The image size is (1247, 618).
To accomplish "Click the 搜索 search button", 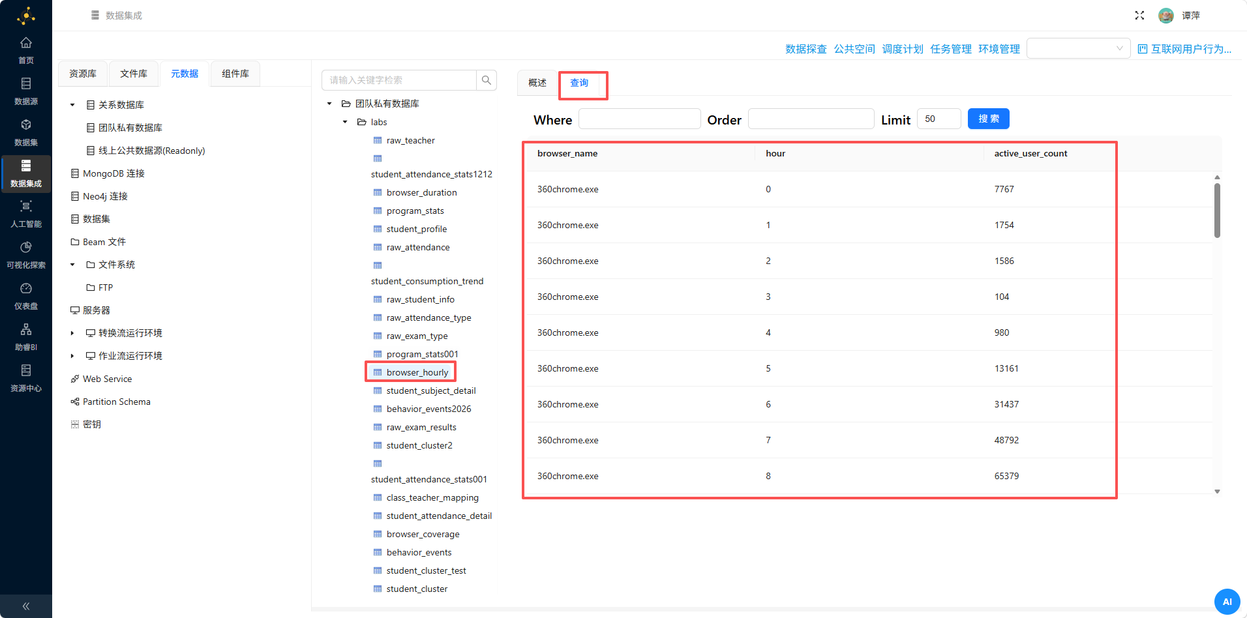I will pyautogui.click(x=988, y=119).
